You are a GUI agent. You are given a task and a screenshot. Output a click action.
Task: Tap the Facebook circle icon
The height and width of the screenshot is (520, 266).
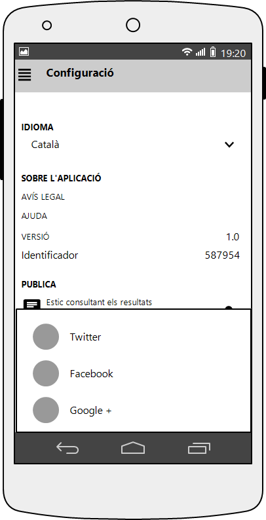46,373
